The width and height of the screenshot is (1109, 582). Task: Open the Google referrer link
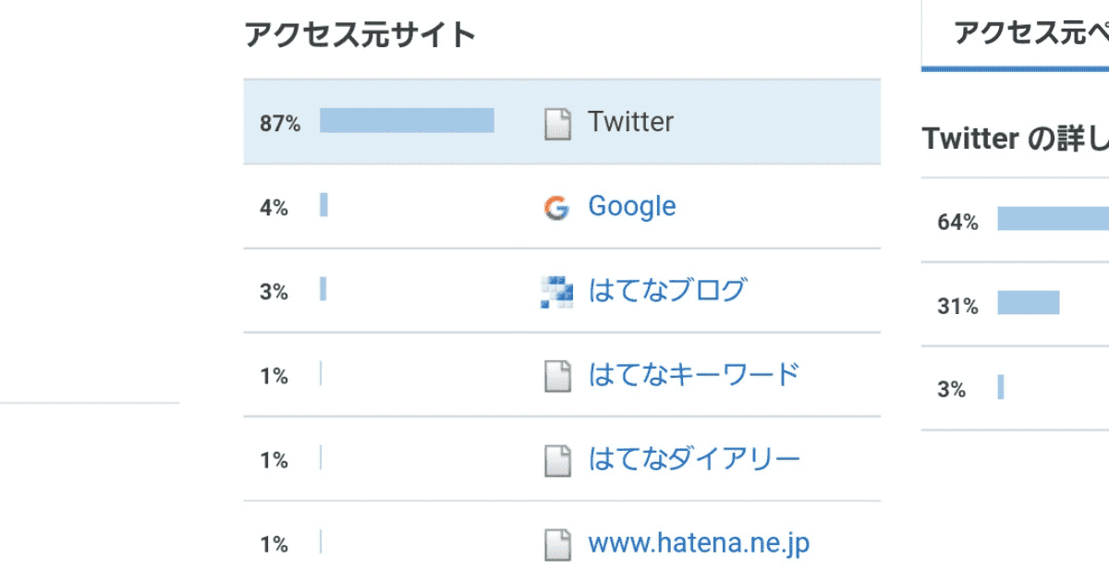coord(632,206)
